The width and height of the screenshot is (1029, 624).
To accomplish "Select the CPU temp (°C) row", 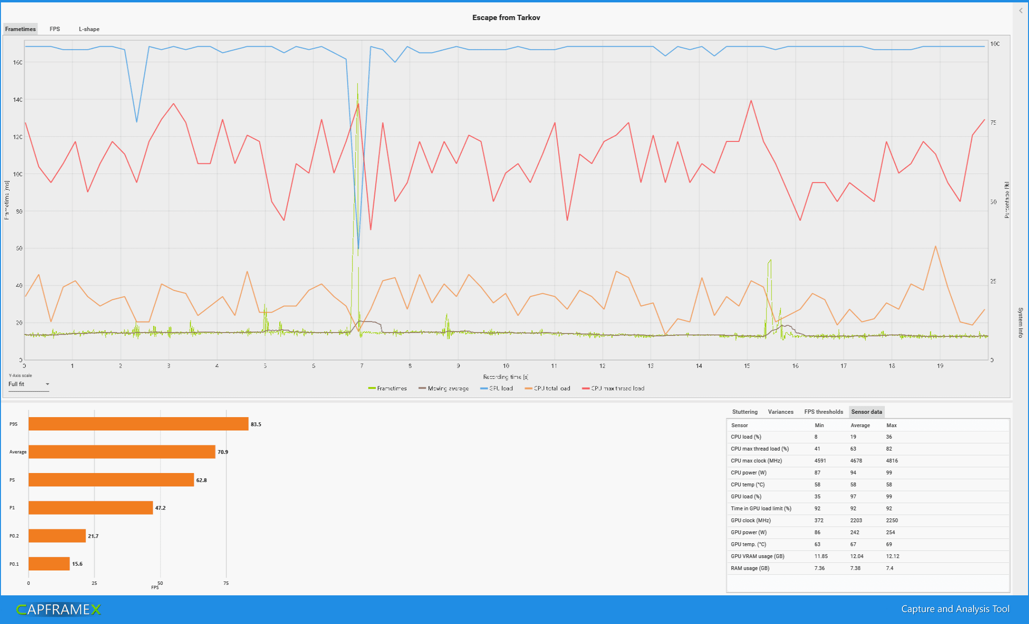I will click(868, 484).
